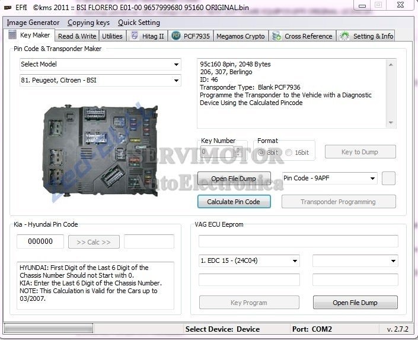Open the Megamos Crypto tab
Viewport: 418px width, 340px height.
241,36
